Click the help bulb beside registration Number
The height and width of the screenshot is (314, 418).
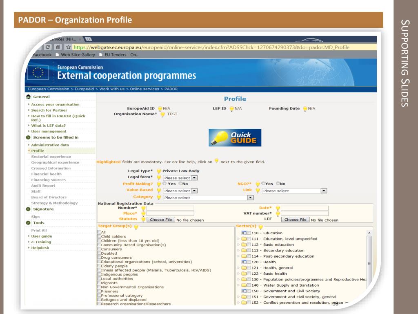coord(143,208)
